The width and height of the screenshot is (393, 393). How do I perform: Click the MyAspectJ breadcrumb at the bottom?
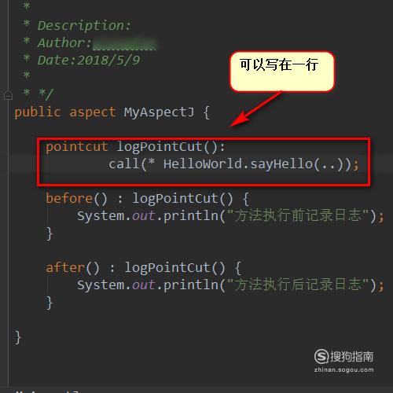[47, 391]
